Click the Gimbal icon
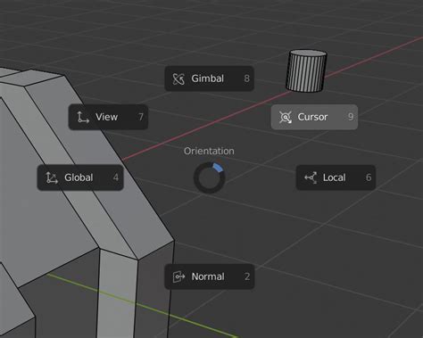The height and width of the screenshot is (338, 423). [178, 78]
